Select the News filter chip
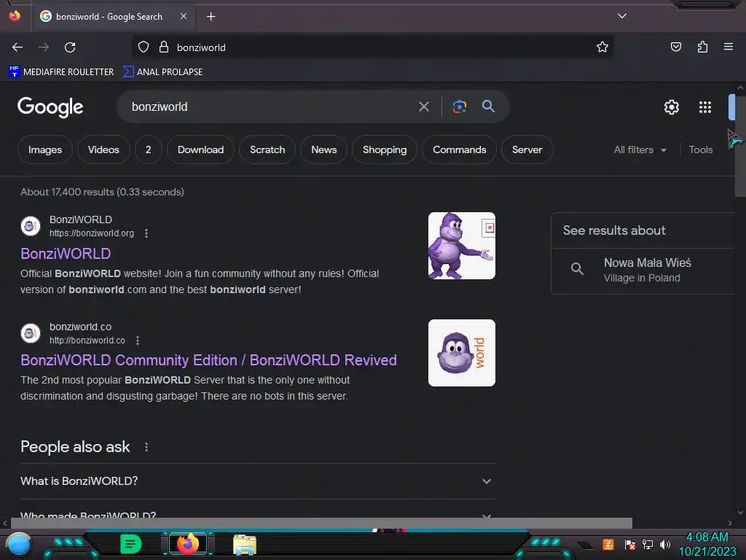The image size is (746, 560). click(324, 149)
